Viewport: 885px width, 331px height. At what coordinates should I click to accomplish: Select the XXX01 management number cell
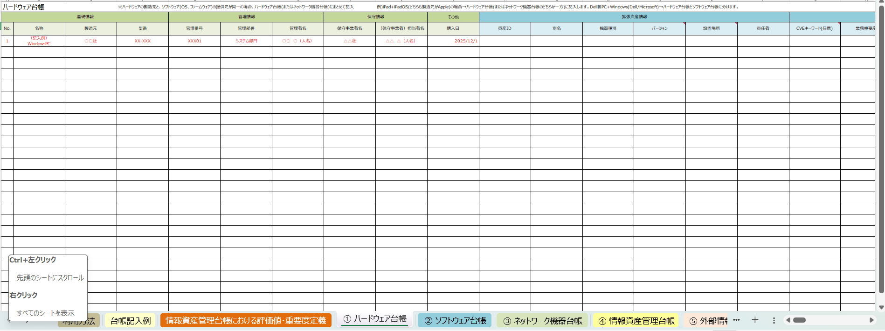click(x=194, y=41)
